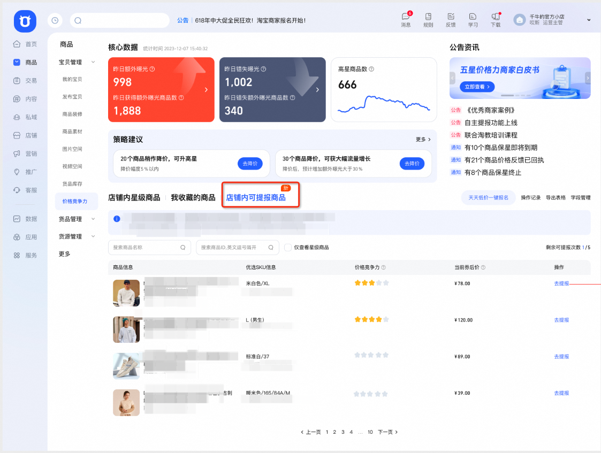The height and width of the screenshot is (453, 601).
Task: Click the shop avatar icon
Action: pos(519,20)
